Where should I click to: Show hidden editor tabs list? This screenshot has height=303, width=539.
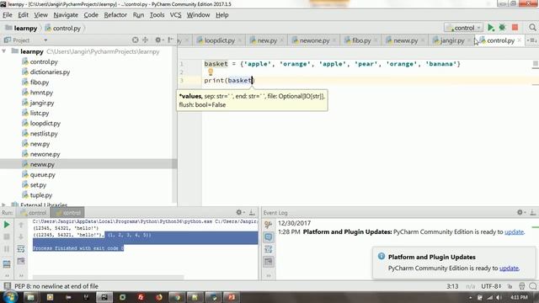coord(531,40)
